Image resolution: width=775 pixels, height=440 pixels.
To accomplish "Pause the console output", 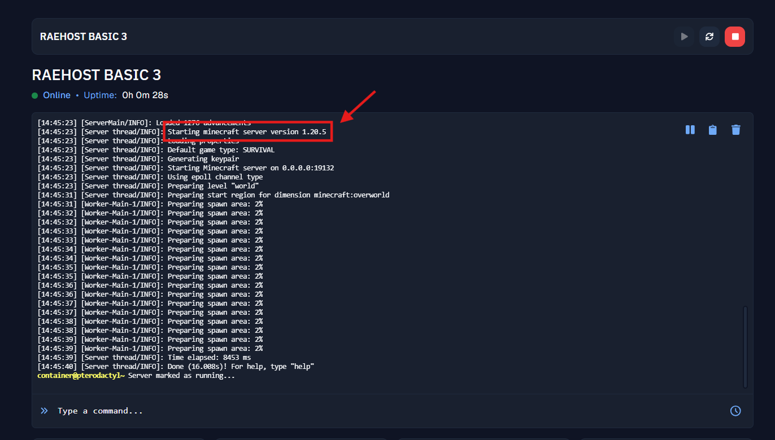I will point(690,130).
